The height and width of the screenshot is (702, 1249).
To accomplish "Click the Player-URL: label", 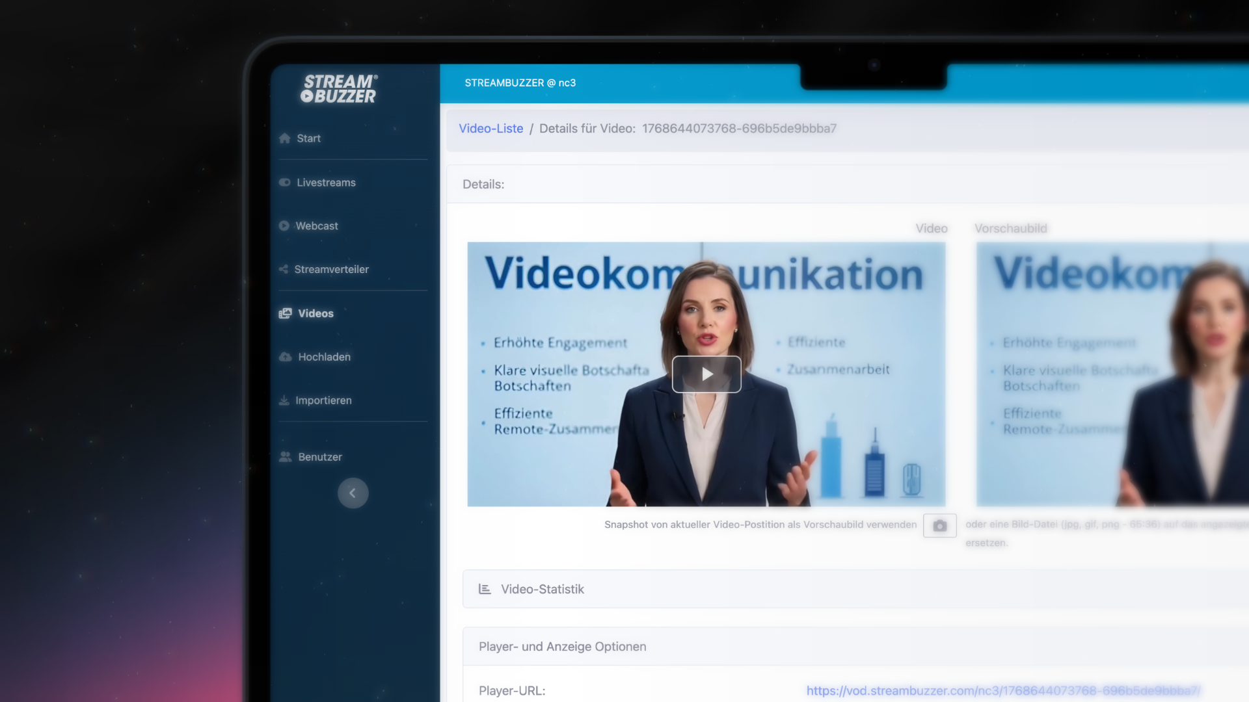I will coord(512,691).
